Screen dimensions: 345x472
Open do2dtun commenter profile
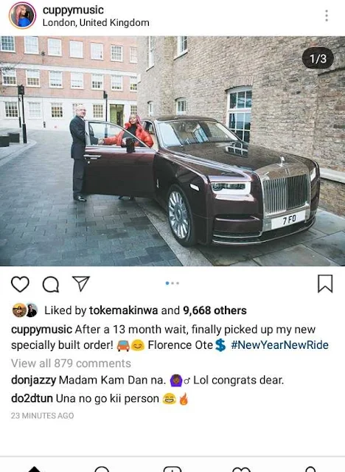click(32, 398)
